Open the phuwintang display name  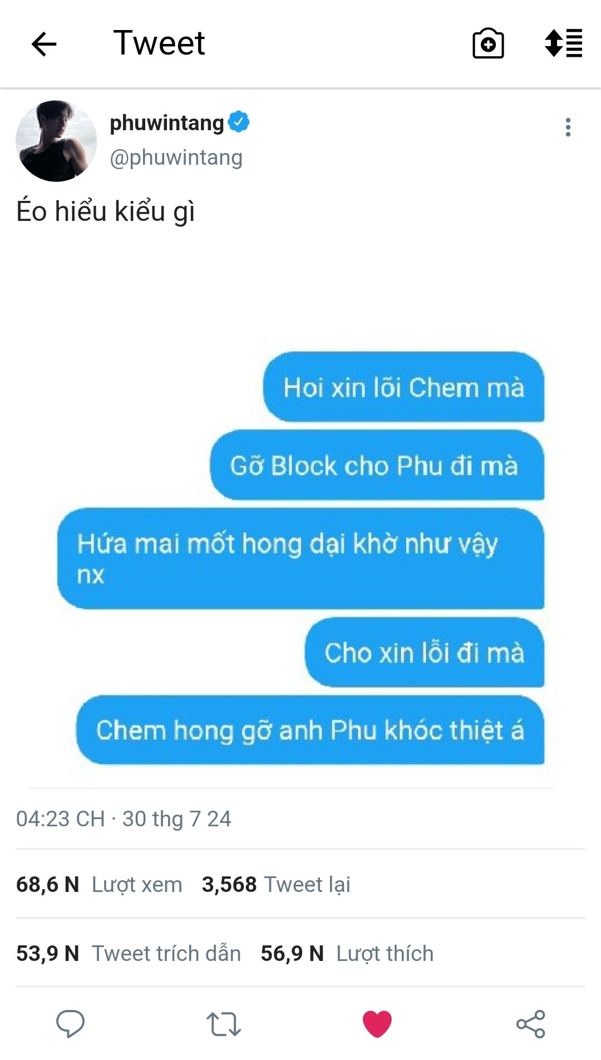tap(166, 122)
